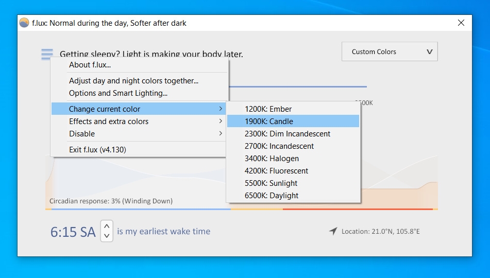Click the f.lux sun logo in title bar

click(24, 23)
